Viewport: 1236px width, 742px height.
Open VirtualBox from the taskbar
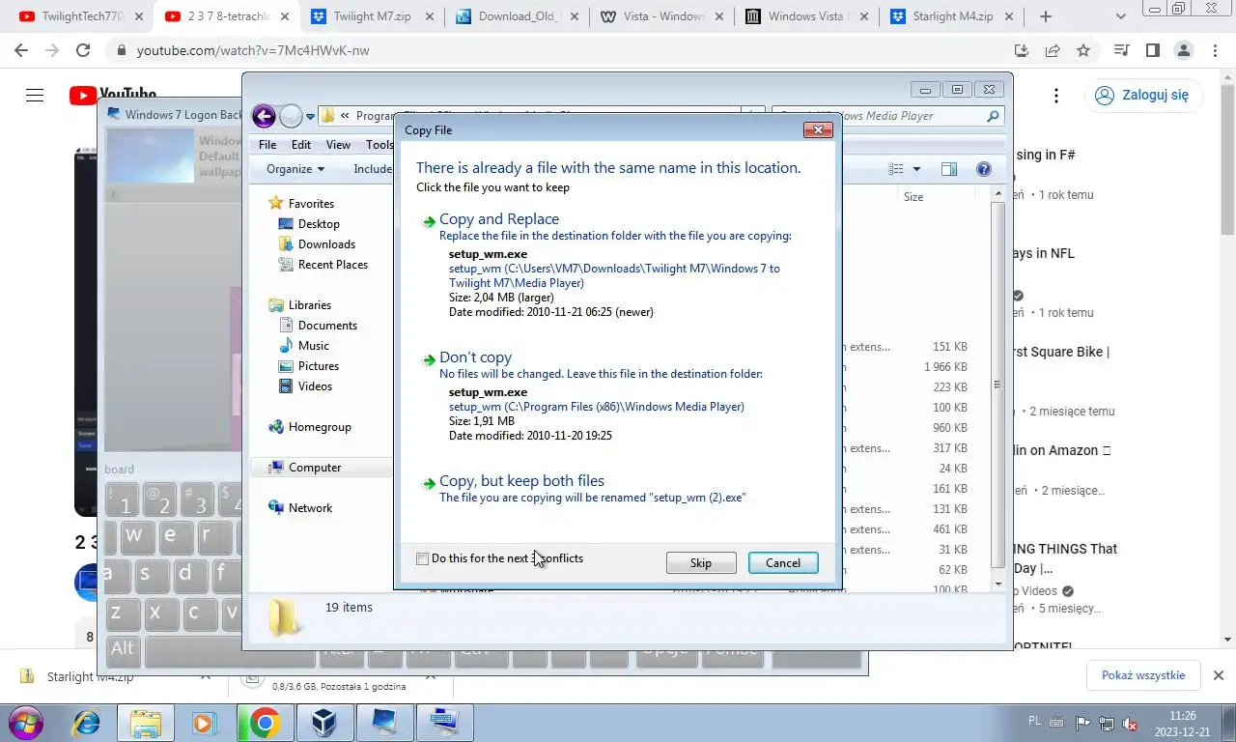(324, 723)
